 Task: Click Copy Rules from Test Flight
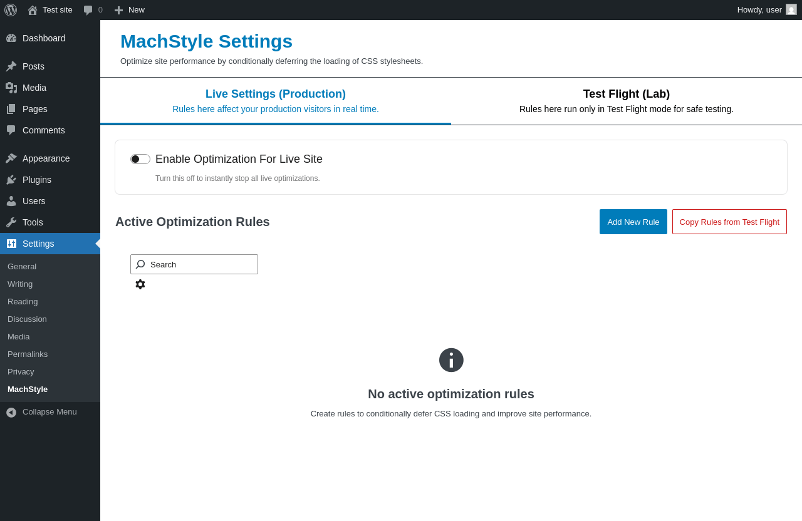(x=729, y=222)
